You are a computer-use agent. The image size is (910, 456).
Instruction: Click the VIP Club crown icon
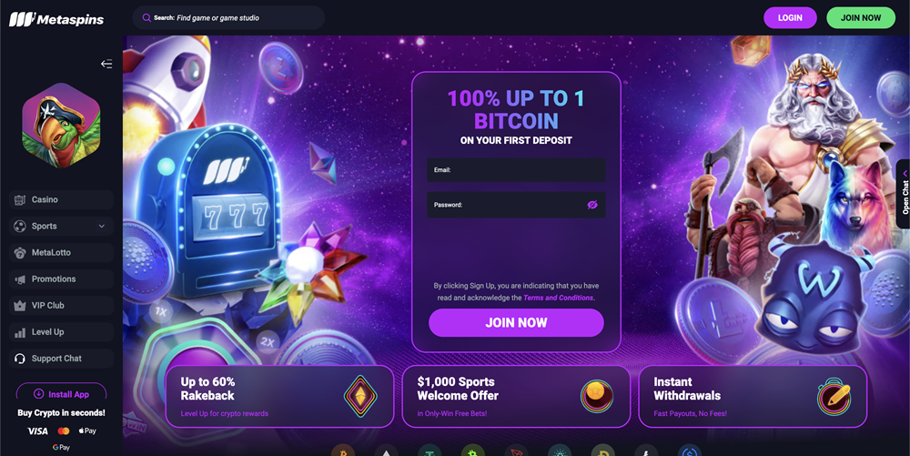[x=20, y=306]
